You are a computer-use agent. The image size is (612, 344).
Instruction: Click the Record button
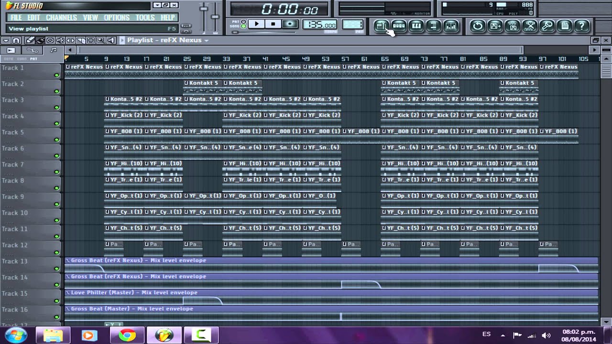[289, 24]
